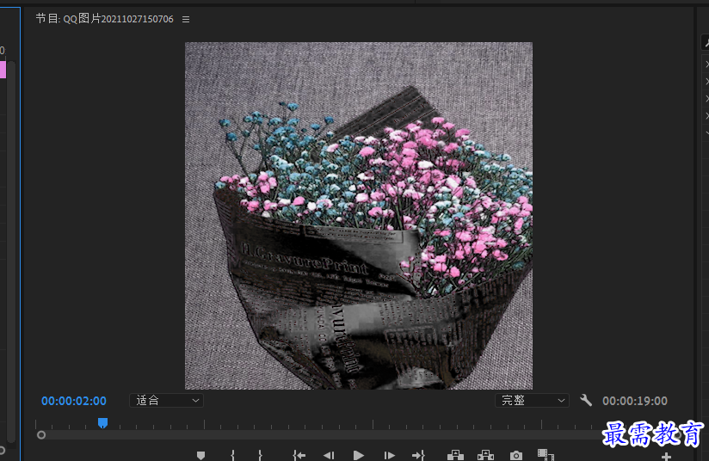Click the vertical scrollbar in the left panel

point(11,251)
